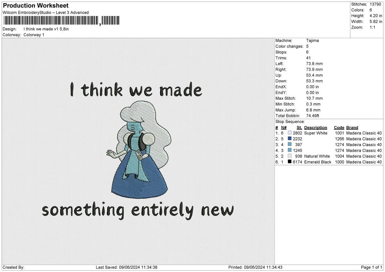
Task: Click the 'Brand' column header
Action: (x=352, y=127)
